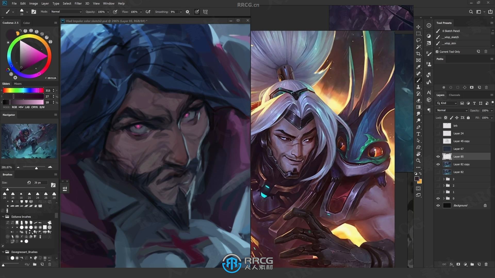Select the Magic Wand tool
495x278 pixels.
pyautogui.click(x=418, y=47)
